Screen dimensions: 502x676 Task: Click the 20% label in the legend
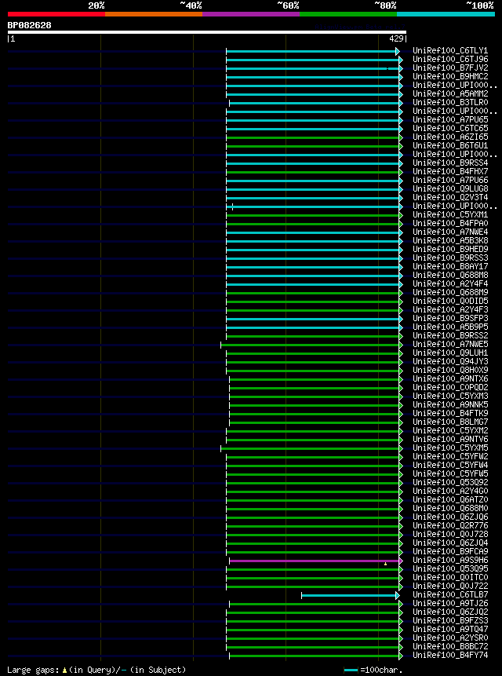click(x=96, y=5)
